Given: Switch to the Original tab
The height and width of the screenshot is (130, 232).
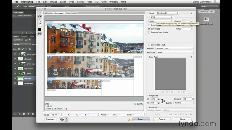Looking at the screenshot, I should 49,13.
